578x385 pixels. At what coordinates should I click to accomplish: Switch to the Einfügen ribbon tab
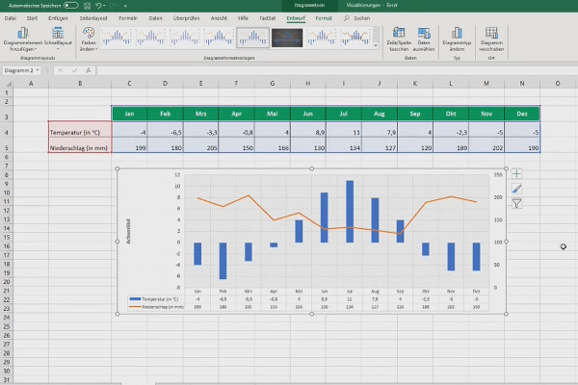coord(58,18)
